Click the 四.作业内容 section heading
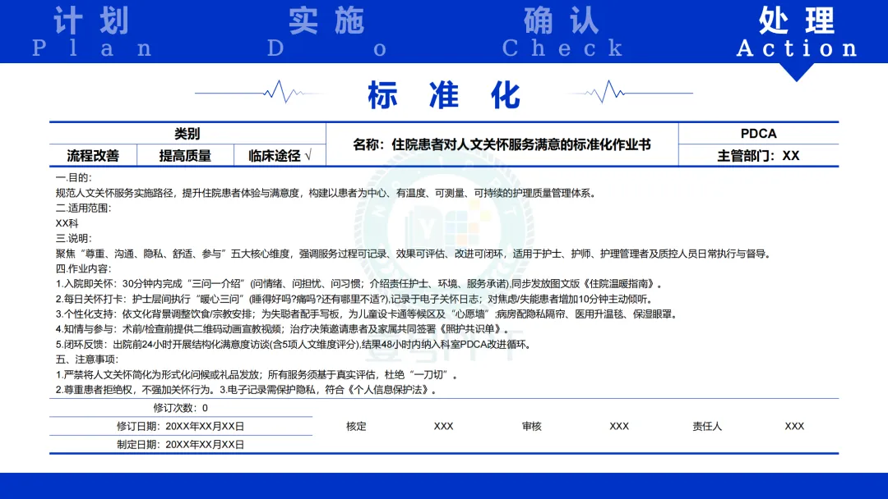The width and height of the screenshot is (888, 499). click(83, 268)
